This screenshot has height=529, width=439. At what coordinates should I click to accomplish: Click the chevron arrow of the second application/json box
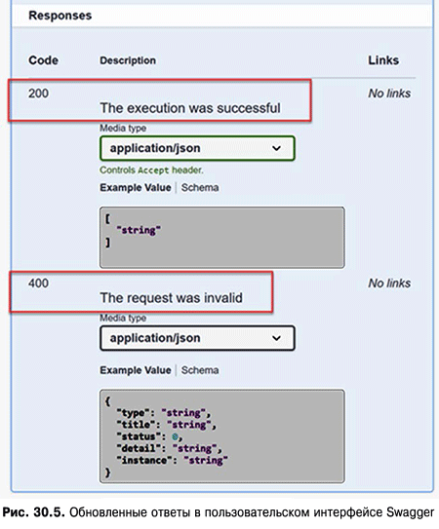[276, 338]
